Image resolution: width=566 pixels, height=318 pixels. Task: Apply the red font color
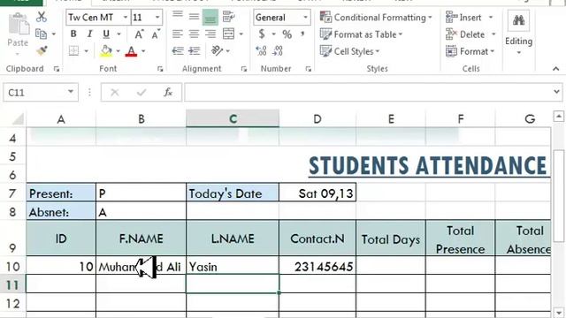[132, 51]
